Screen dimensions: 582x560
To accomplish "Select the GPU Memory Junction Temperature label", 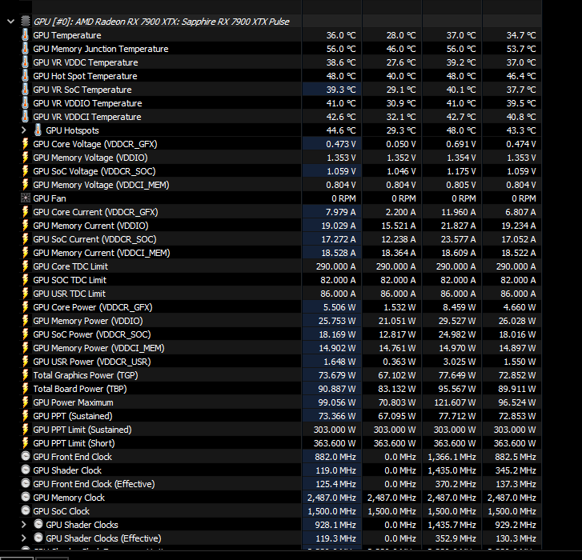I will pyautogui.click(x=101, y=49).
